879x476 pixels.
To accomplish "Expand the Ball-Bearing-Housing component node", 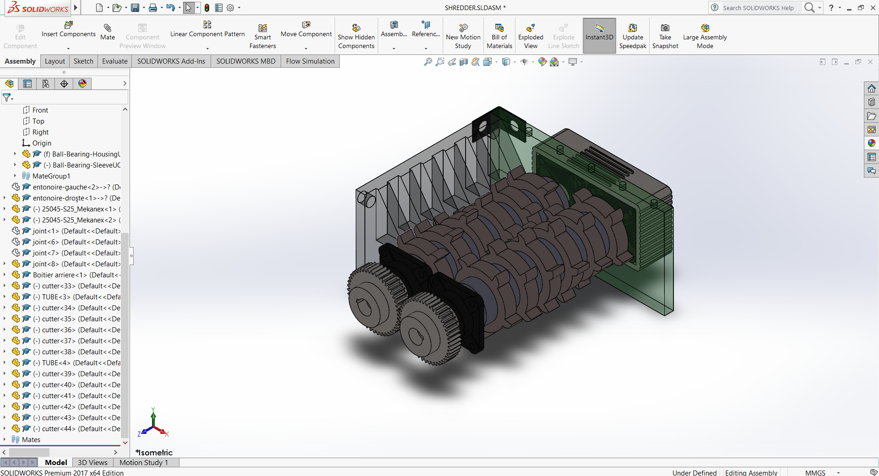I will coord(15,154).
